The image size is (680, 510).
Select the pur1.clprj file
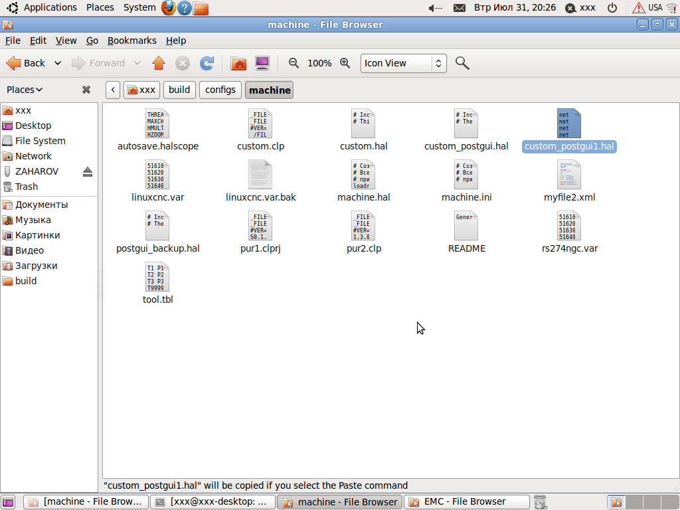pos(260,232)
